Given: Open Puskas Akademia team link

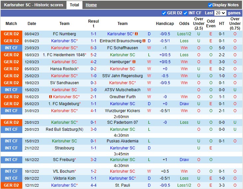Looking at the screenshot, I should point(122,141).
